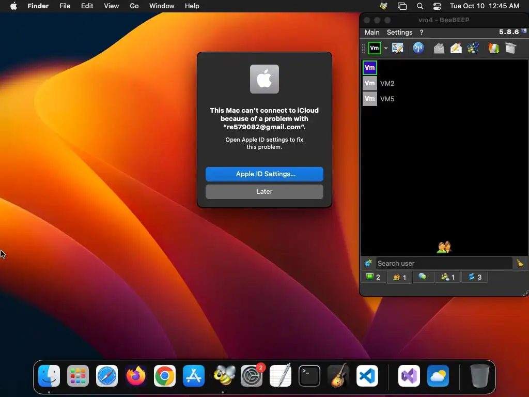Screen dimensions: 529x397
Task: Open BeeBEEP Settings menu
Action: coord(400,33)
